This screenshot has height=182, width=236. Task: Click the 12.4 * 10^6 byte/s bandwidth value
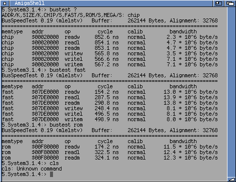pos(190,152)
